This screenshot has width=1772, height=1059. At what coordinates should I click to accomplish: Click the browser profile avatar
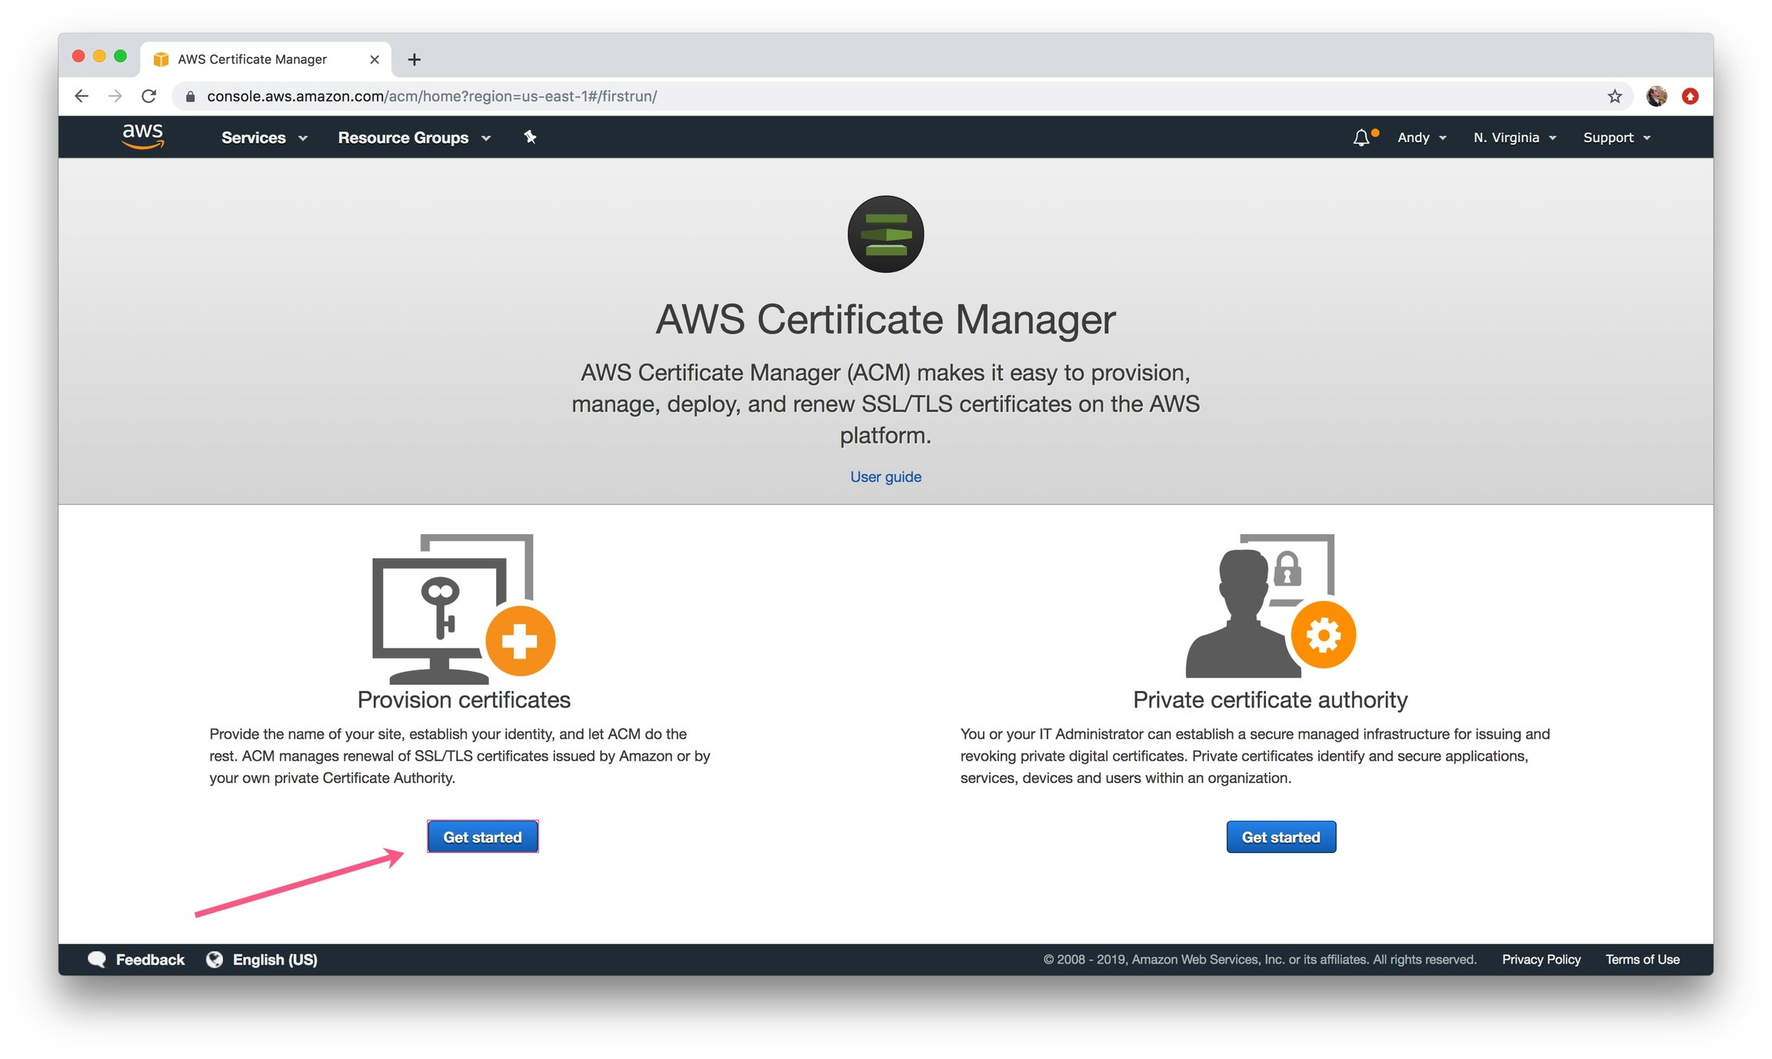coord(1656,96)
